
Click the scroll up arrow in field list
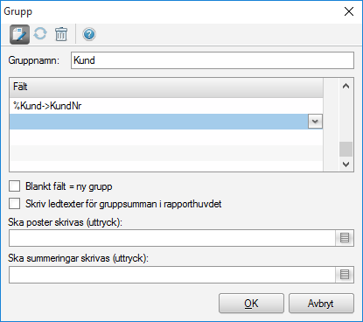[x=346, y=86]
